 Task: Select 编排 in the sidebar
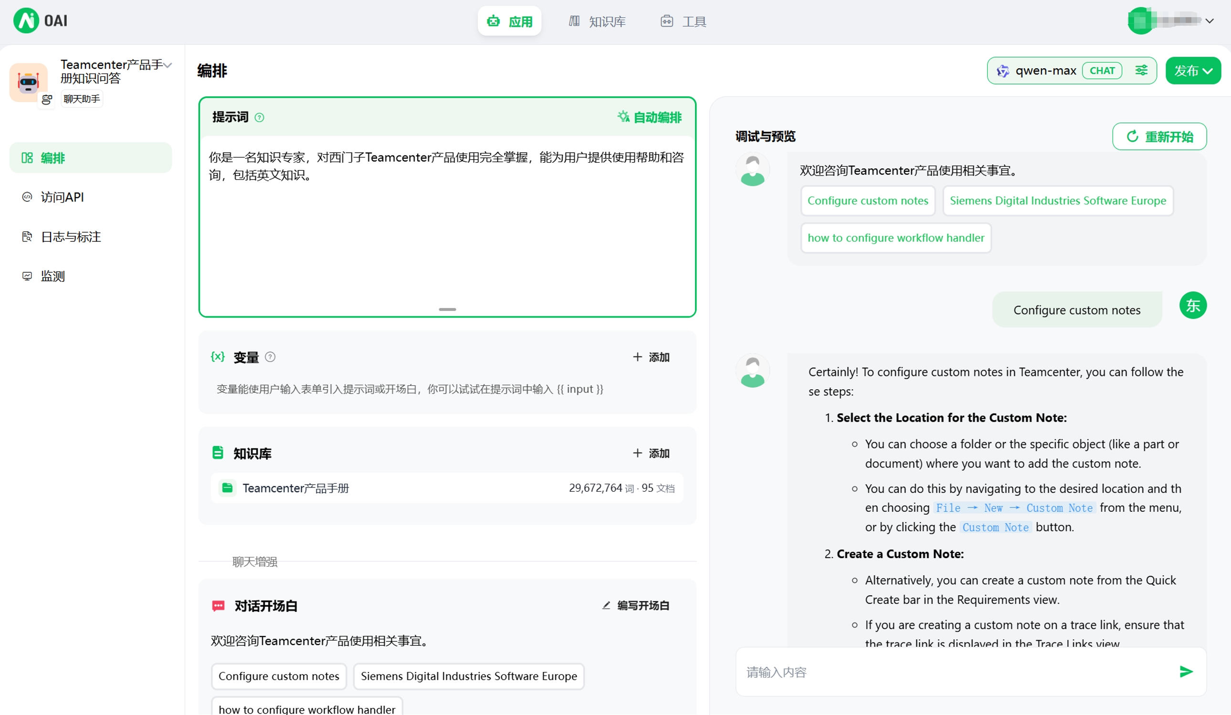90,157
